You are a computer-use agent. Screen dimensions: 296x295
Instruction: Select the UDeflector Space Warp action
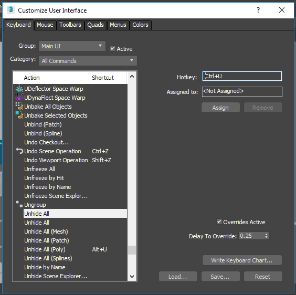[x=54, y=89]
